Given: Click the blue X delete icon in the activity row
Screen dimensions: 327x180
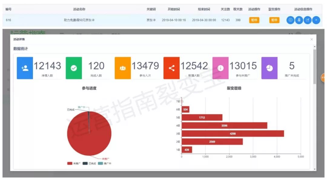Looking at the screenshot, I should [x=316, y=20].
